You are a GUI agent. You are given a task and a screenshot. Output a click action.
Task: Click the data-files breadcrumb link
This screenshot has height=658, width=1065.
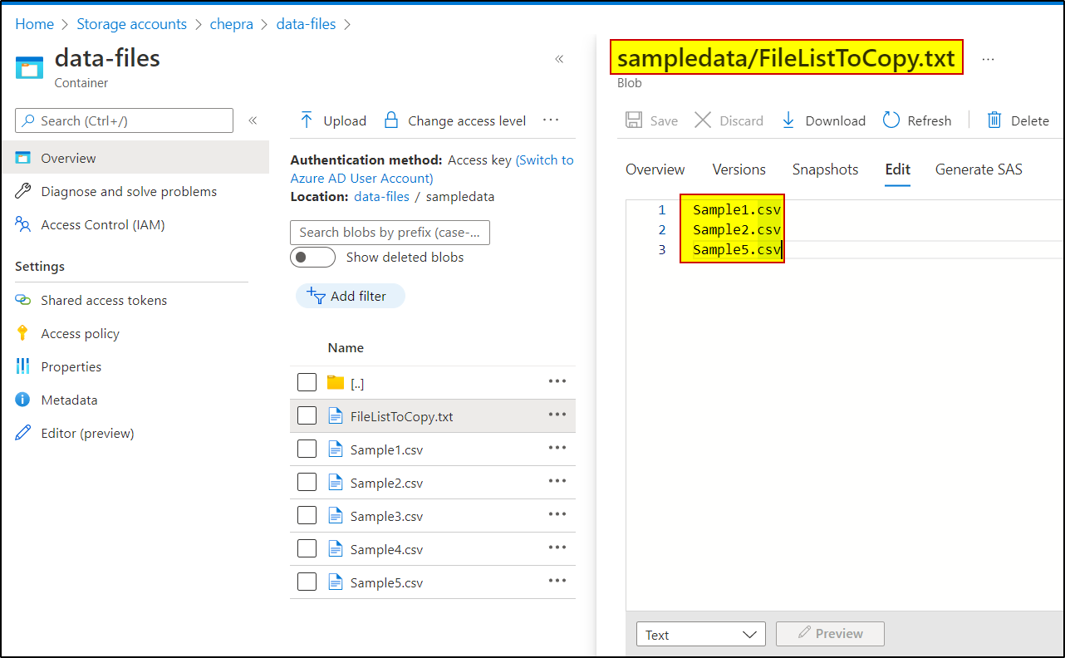click(x=306, y=24)
